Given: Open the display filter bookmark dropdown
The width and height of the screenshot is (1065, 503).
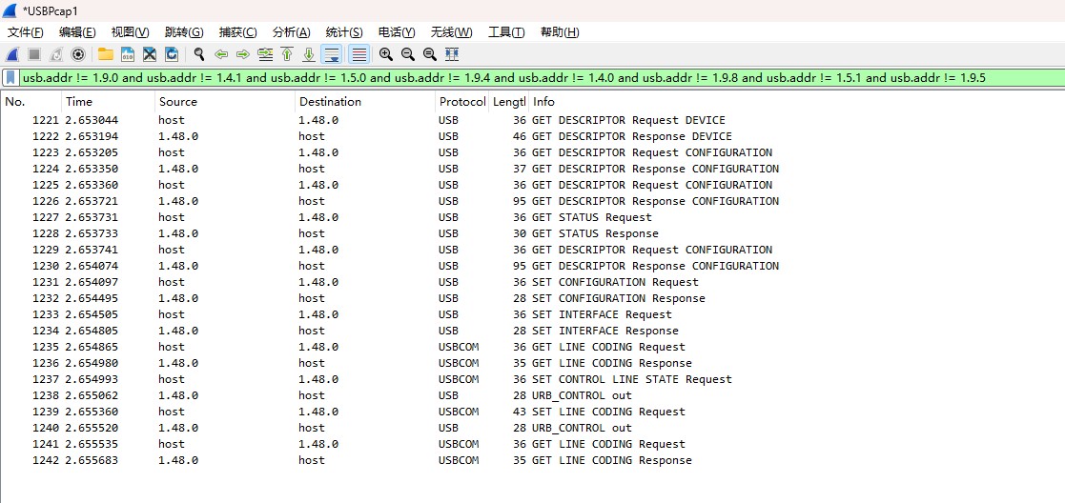Looking at the screenshot, I should (10, 78).
